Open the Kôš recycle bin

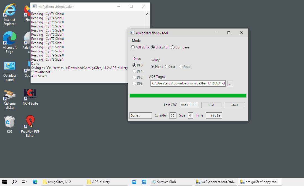click(x=9, y=124)
